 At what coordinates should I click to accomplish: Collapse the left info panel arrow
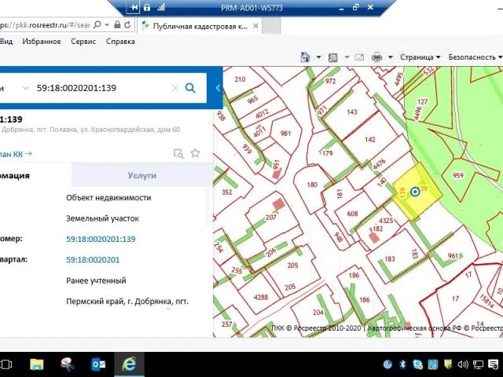pos(218,88)
